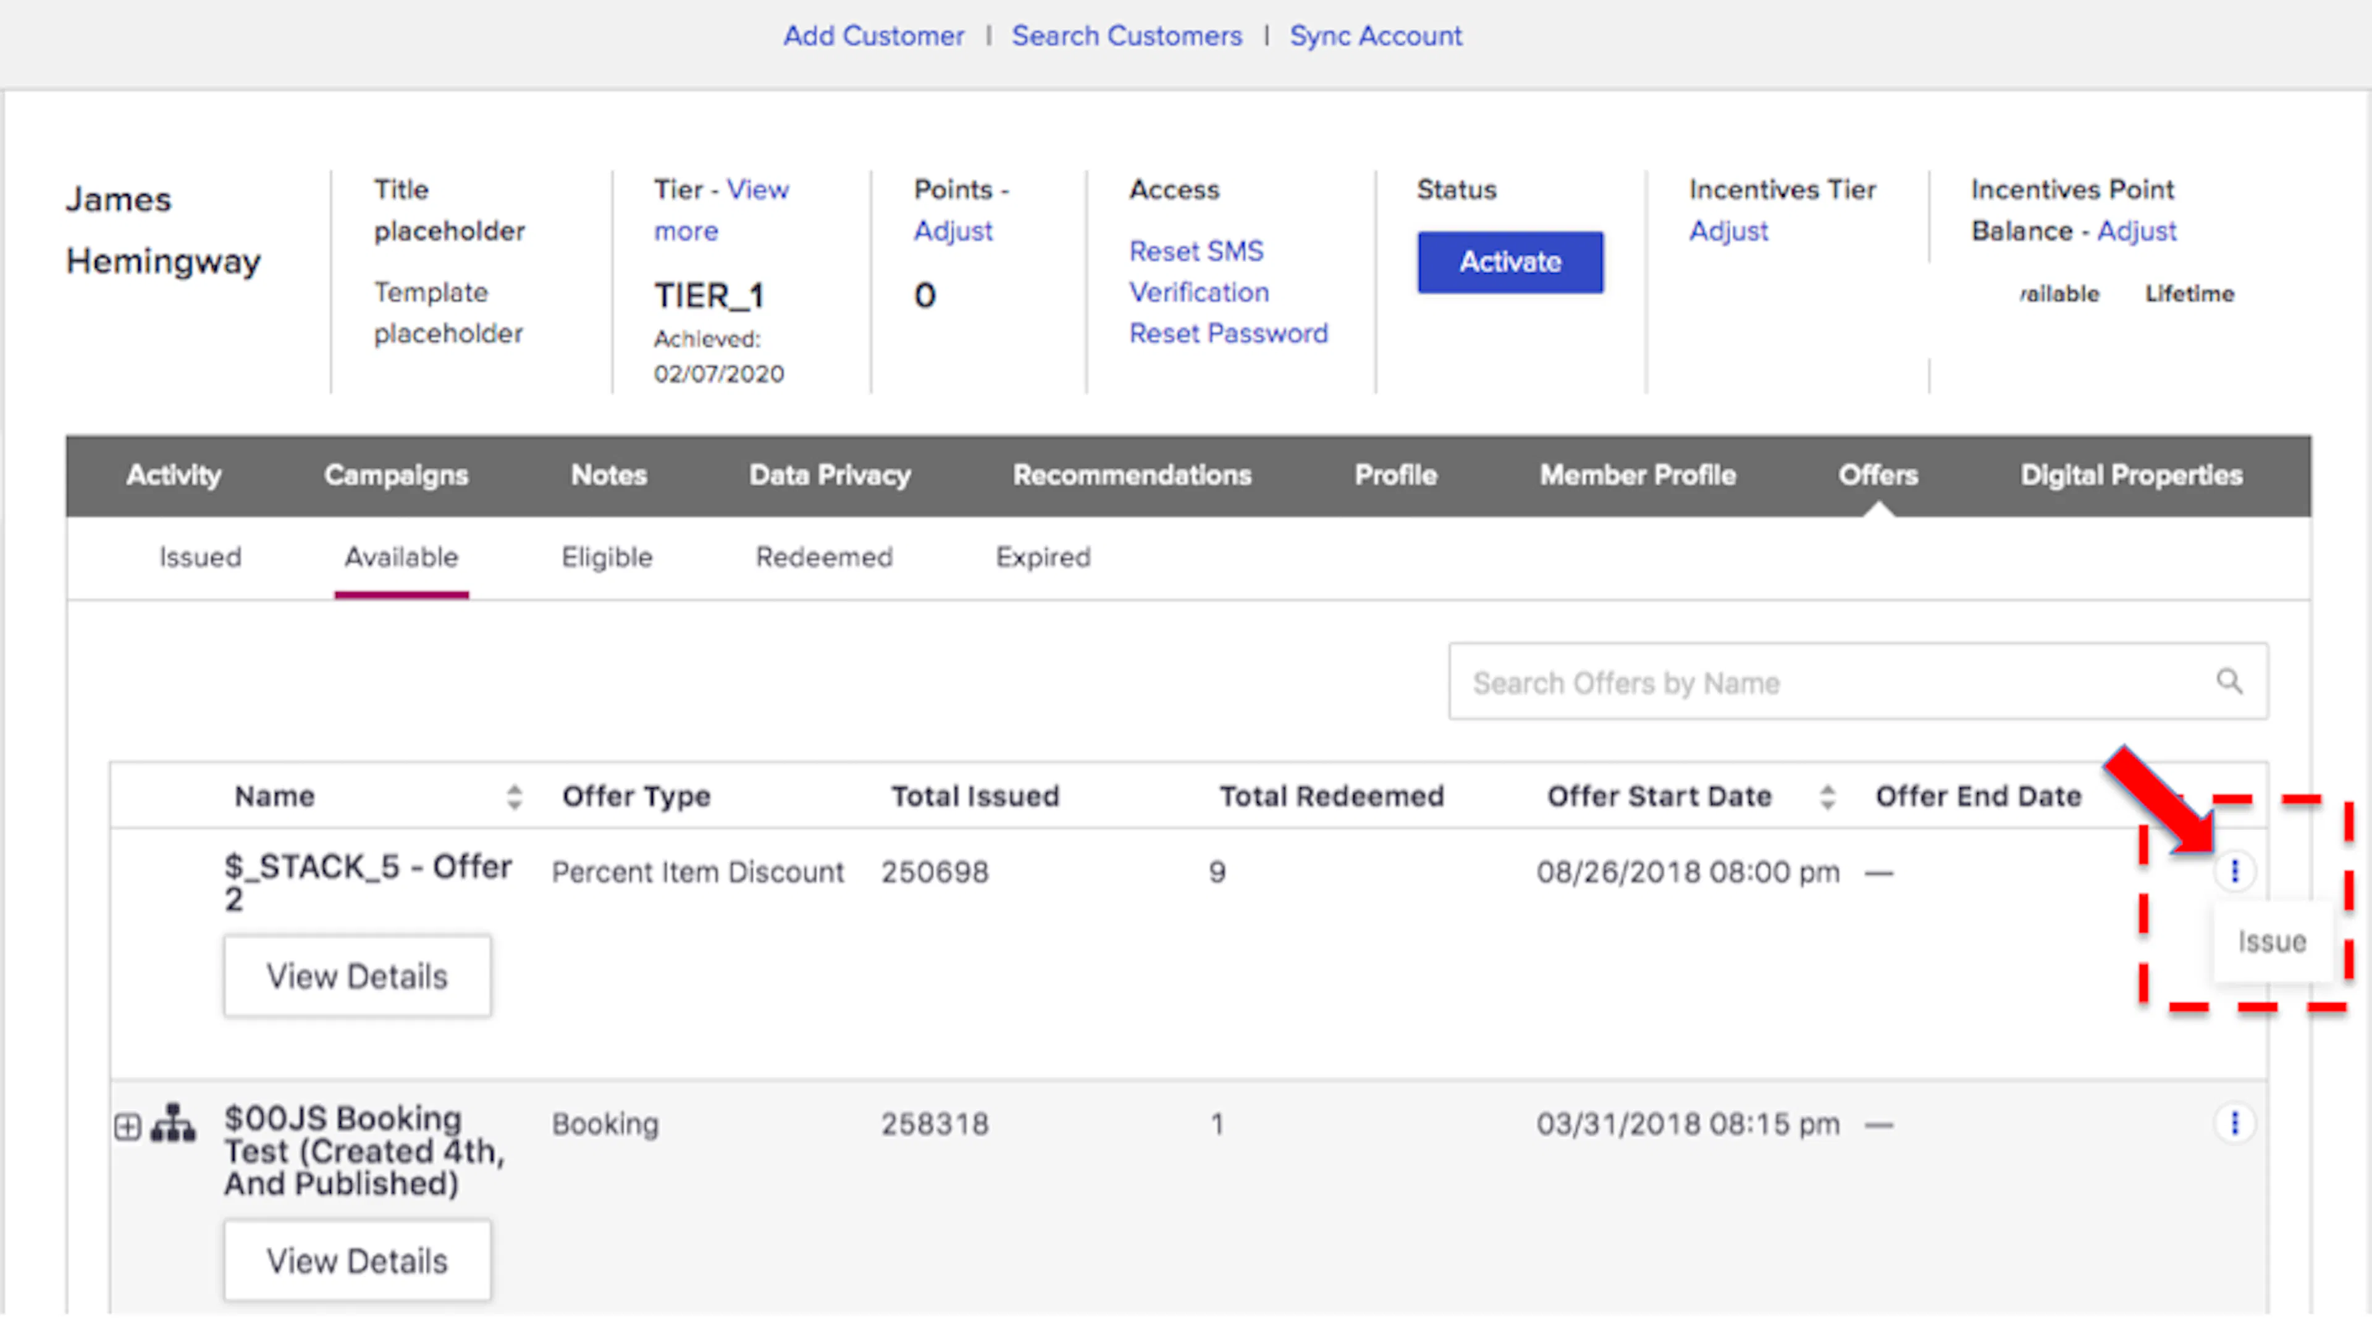The width and height of the screenshot is (2372, 1324).
Task: Click customer name James Hemingway
Action: [163, 230]
